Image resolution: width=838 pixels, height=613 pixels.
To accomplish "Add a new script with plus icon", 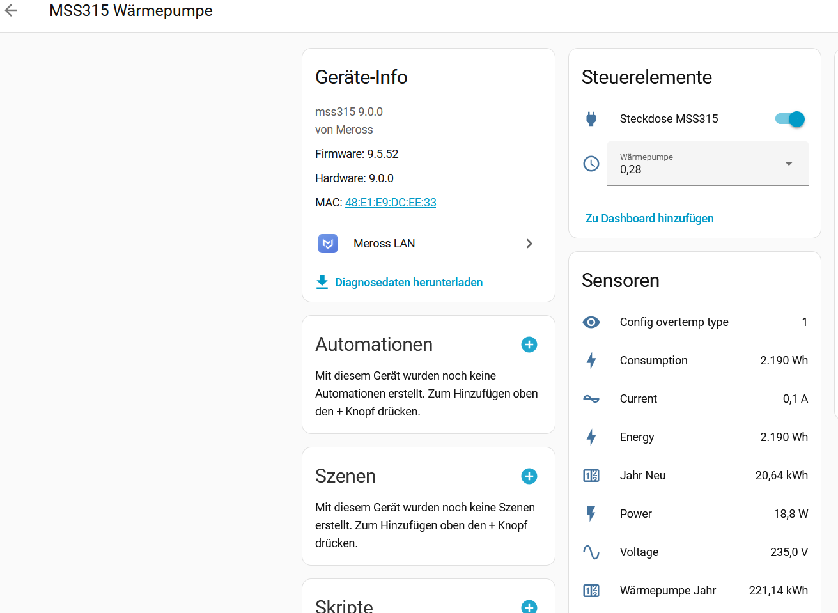I will (x=529, y=606).
